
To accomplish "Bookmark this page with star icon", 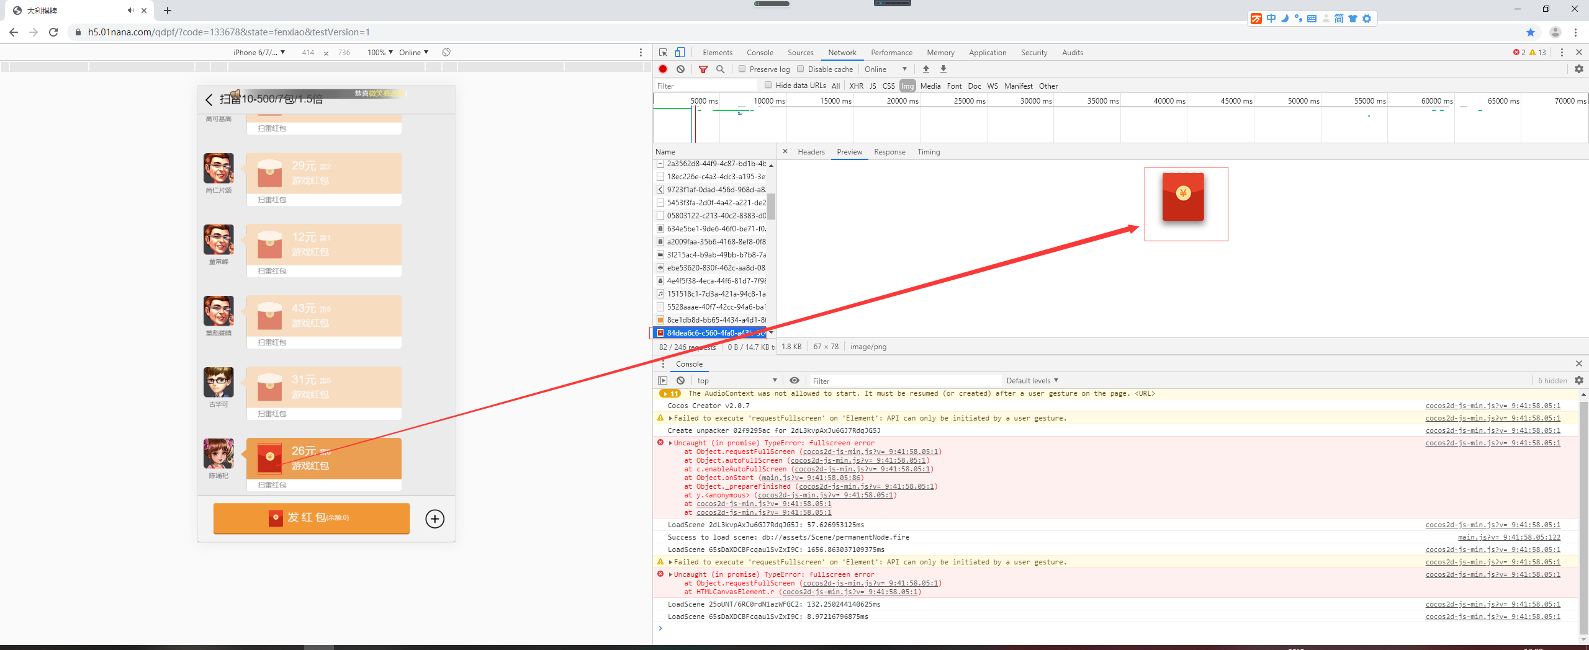I will click(x=1531, y=32).
